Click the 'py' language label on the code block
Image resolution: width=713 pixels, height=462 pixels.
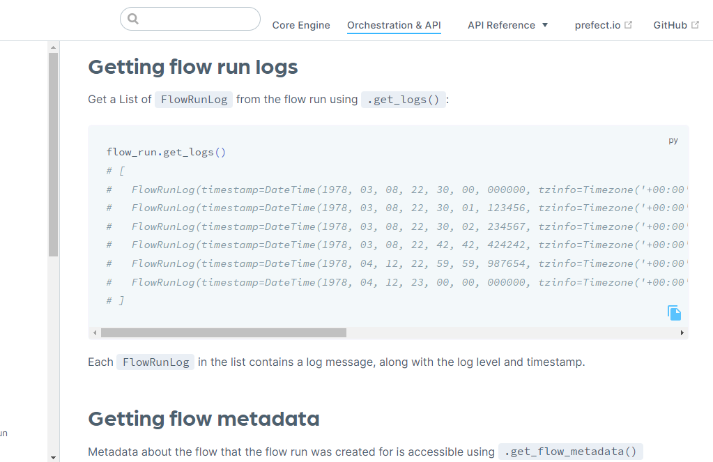click(x=673, y=139)
